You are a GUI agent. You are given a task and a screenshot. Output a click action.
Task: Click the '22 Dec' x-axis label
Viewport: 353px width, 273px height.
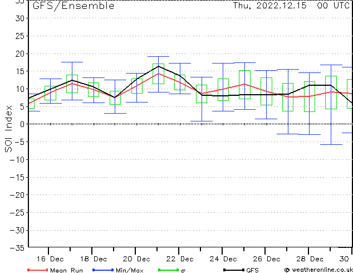point(180,259)
